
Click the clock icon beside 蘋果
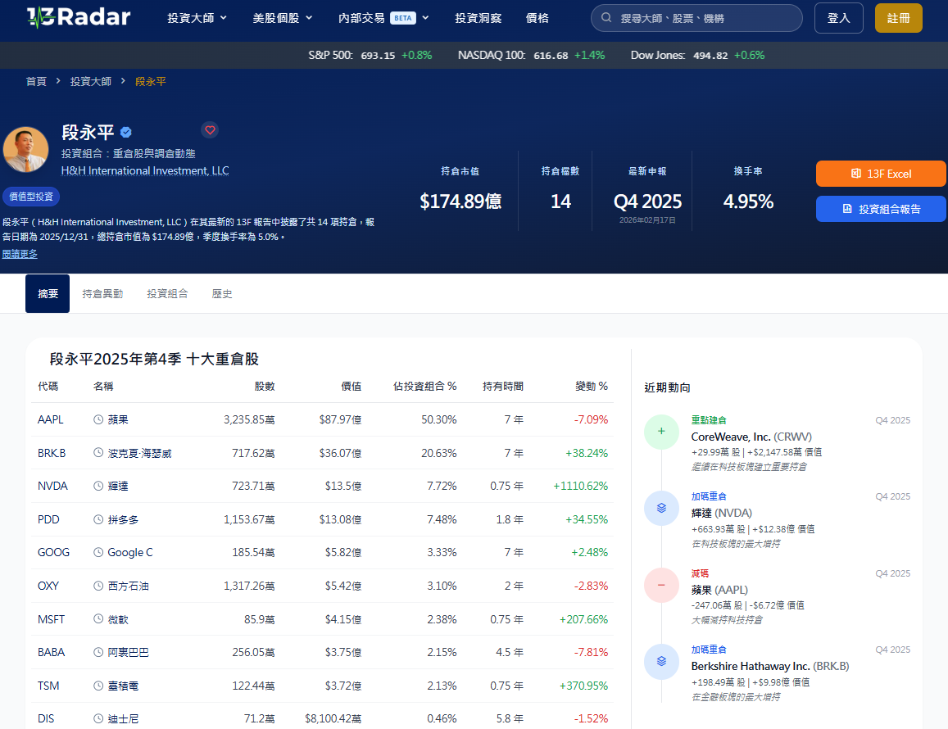click(98, 419)
